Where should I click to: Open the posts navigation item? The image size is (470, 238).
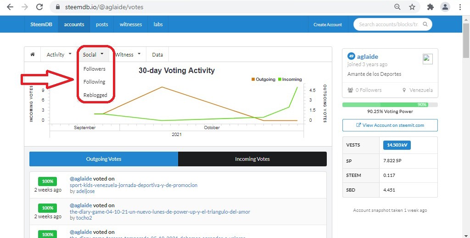tap(102, 24)
